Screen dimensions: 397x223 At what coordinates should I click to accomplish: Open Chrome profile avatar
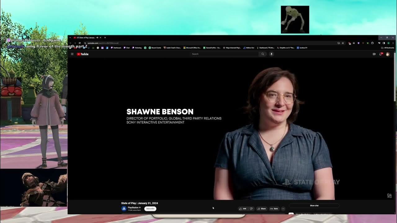[388, 43]
